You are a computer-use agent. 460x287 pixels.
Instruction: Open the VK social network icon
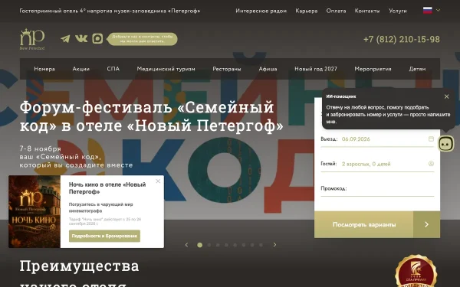pos(81,38)
